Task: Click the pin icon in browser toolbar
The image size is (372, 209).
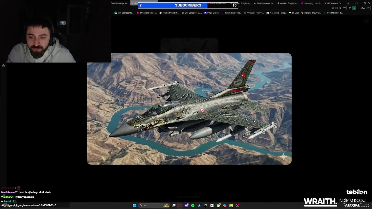Action: click(333, 8)
